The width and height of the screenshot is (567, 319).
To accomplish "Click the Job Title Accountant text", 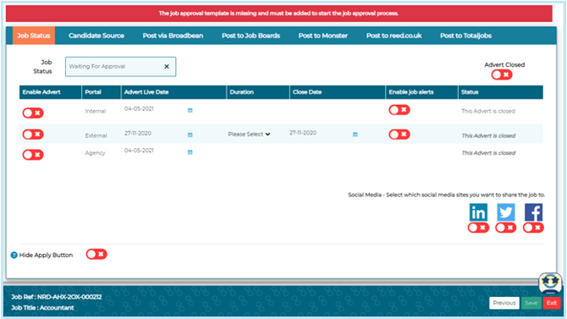I will [42, 308].
